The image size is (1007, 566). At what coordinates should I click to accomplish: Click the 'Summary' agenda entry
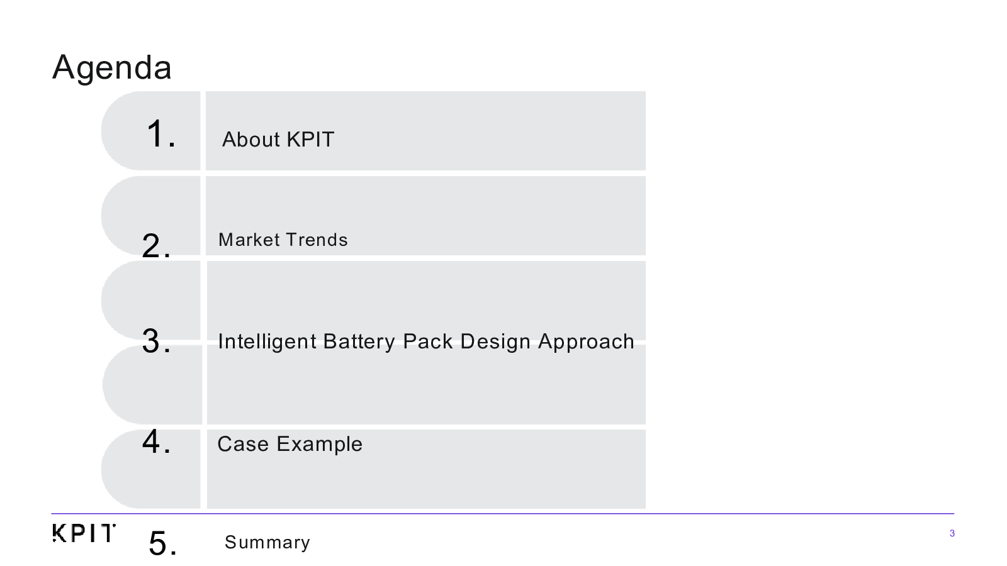coord(267,542)
